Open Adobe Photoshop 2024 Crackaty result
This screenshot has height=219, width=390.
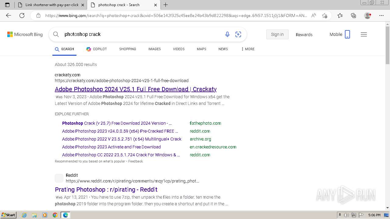[136, 89]
